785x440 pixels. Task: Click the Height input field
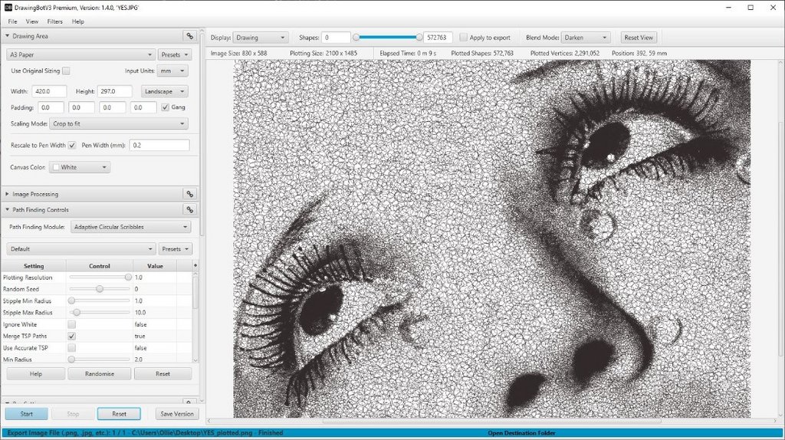click(x=115, y=92)
